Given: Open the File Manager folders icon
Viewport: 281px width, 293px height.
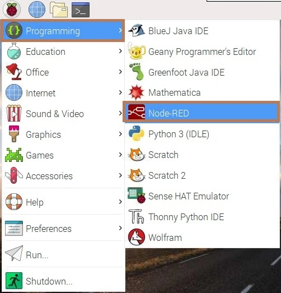Looking at the screenshot, I should 59,10.
